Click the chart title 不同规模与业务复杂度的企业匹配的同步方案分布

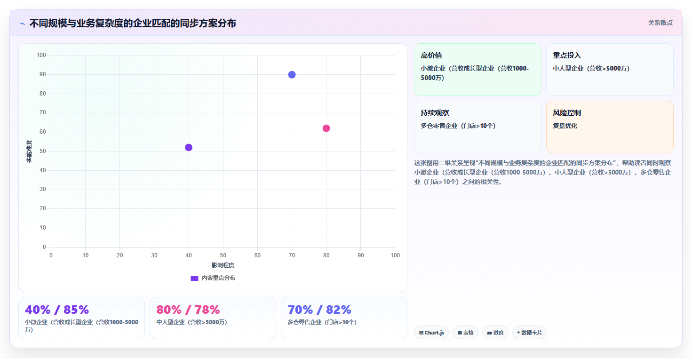point(133,23)
